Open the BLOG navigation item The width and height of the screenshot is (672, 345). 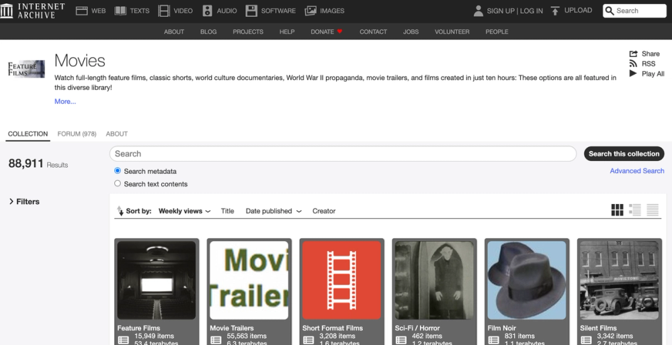pyautogui.click(x=208, y=32)
